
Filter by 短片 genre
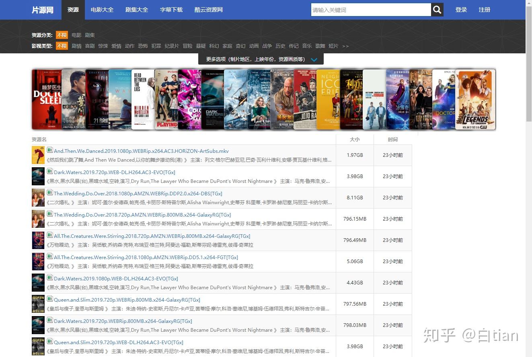coord(333,46)
